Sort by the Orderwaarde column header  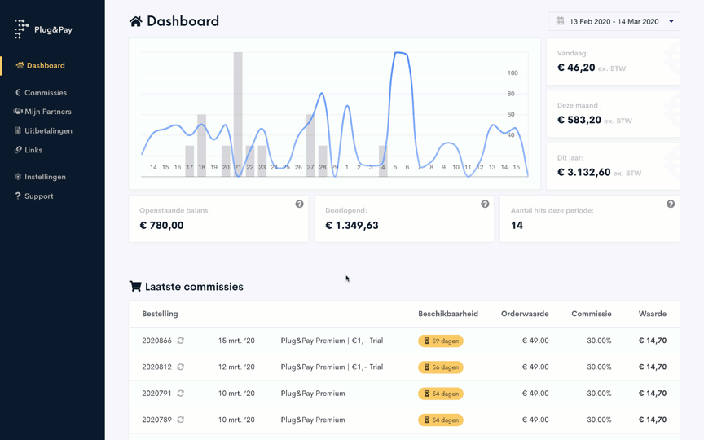click(524, 314)
